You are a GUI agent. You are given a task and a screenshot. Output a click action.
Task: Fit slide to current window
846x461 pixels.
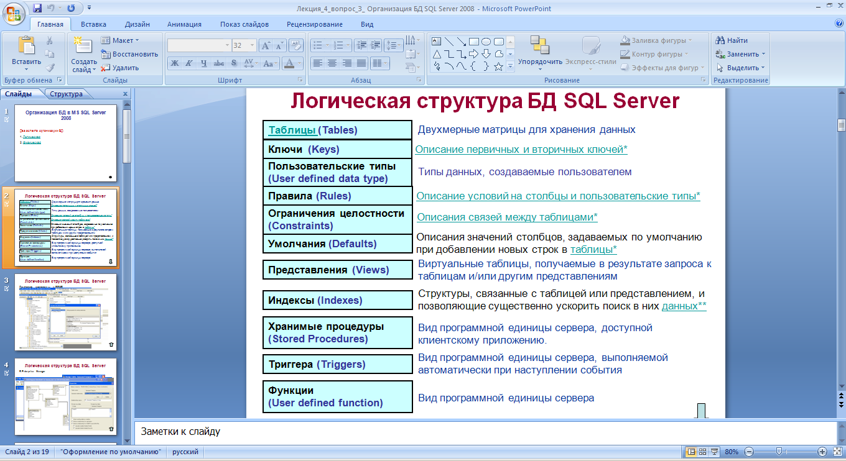[837, 452]
